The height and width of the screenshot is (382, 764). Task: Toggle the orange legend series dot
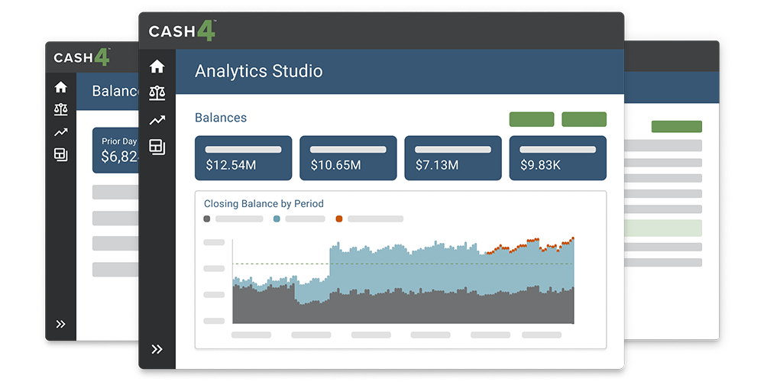pos(339,219)
